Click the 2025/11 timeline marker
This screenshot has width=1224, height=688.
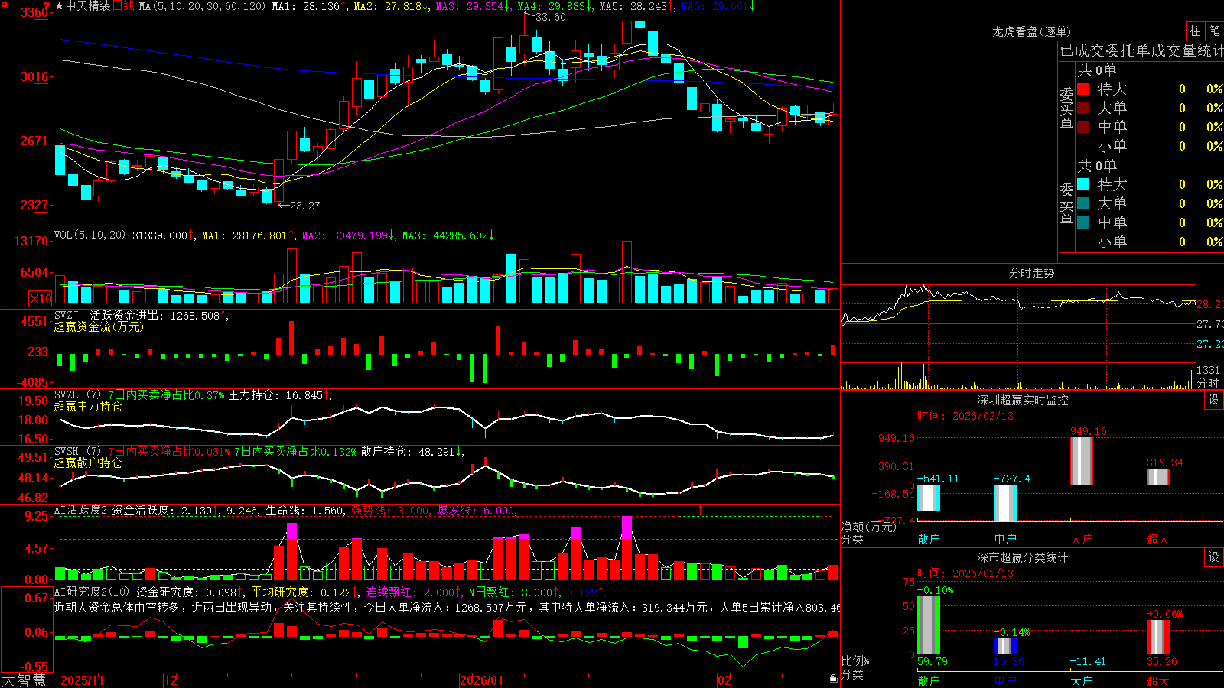pyautogui.click(x=82, y=680)
